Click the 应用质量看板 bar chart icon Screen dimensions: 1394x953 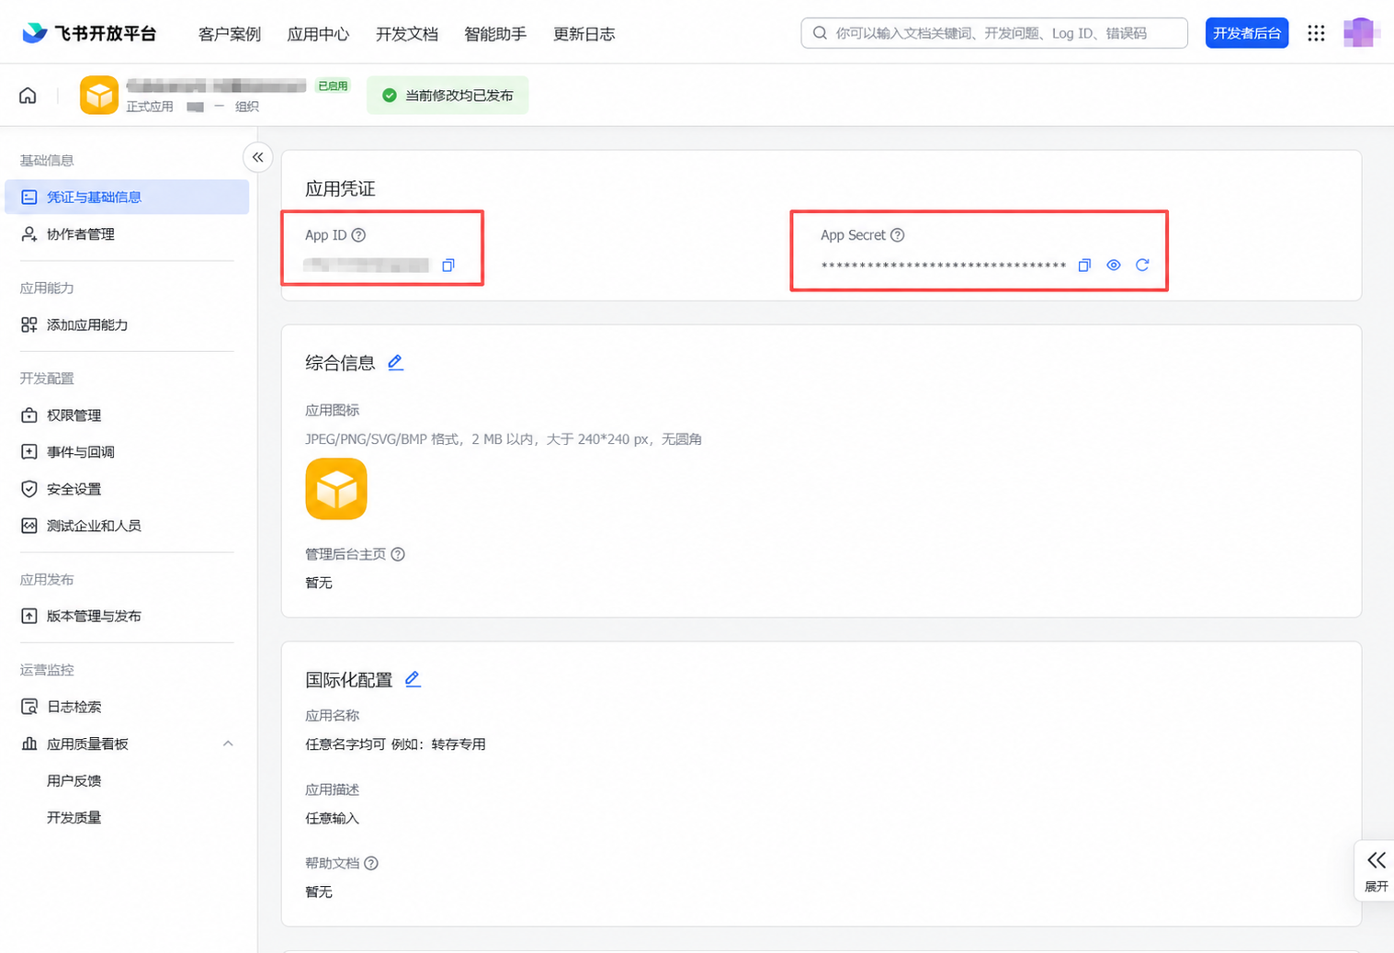[29, 743]
